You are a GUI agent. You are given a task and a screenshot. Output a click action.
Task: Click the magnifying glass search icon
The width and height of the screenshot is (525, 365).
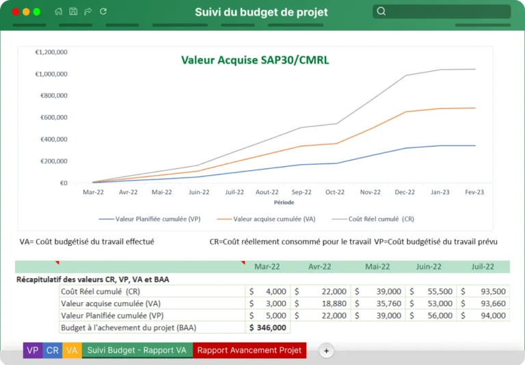pyautogui.click(x=381, y=12)
